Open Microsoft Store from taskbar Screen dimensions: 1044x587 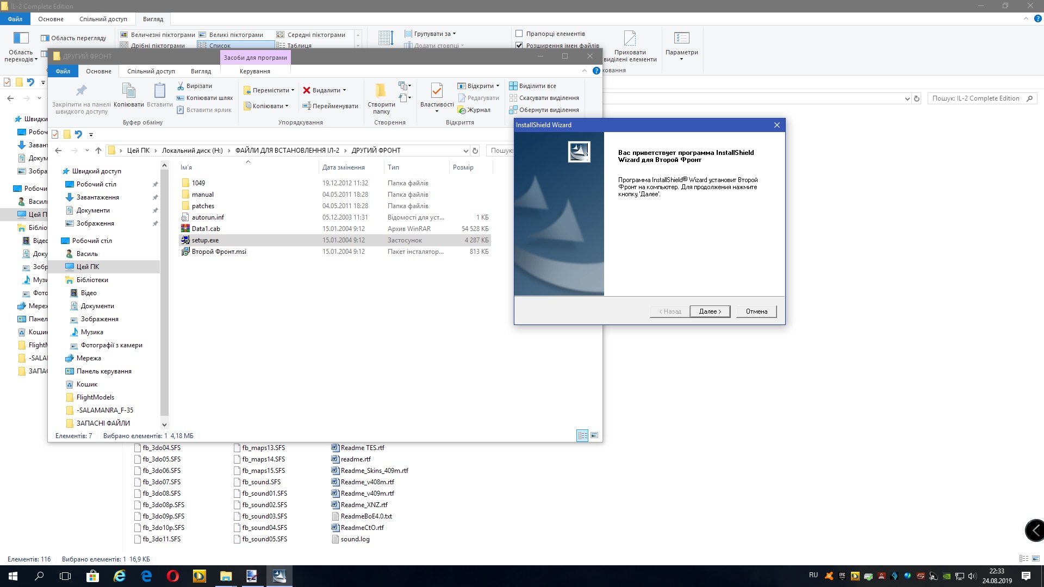92,576
